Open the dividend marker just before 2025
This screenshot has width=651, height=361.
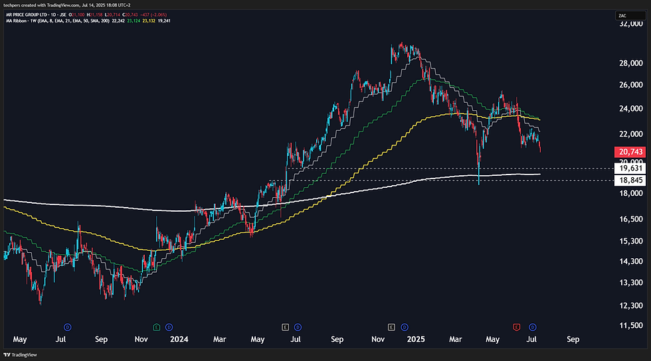(405, 327)
